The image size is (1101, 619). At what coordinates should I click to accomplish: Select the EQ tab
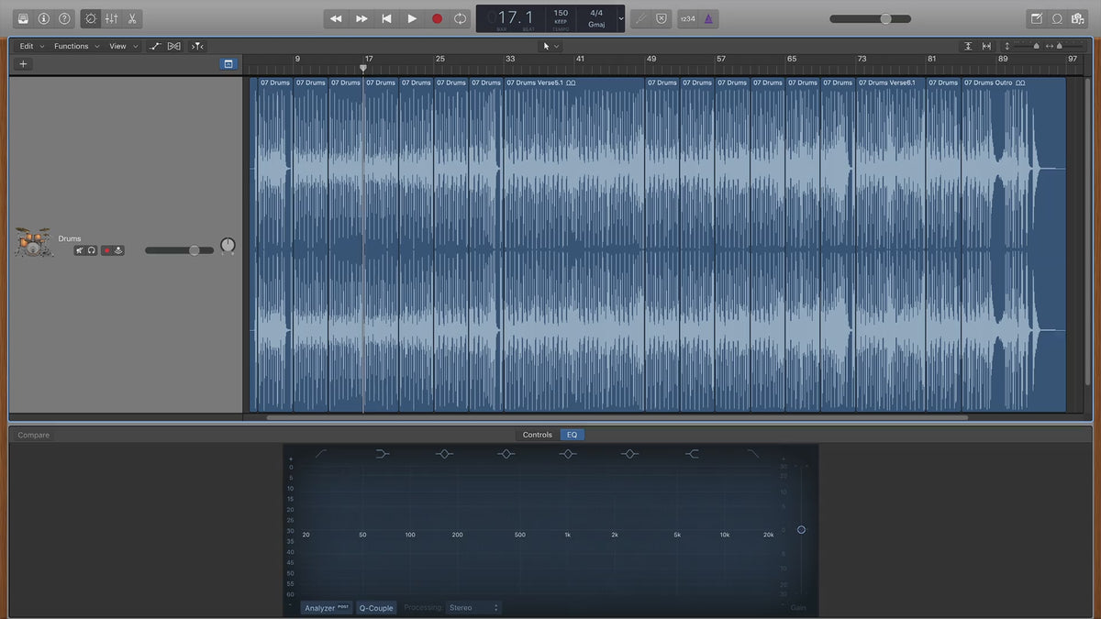tap(572, 435)
